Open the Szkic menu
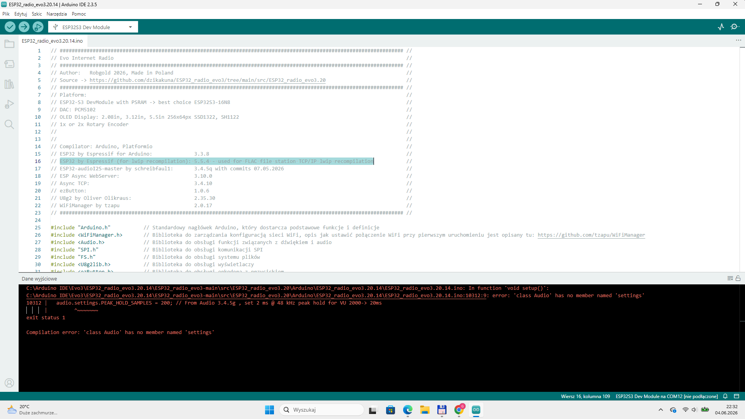The image size is (745, 419). click(x=37, y=14)
